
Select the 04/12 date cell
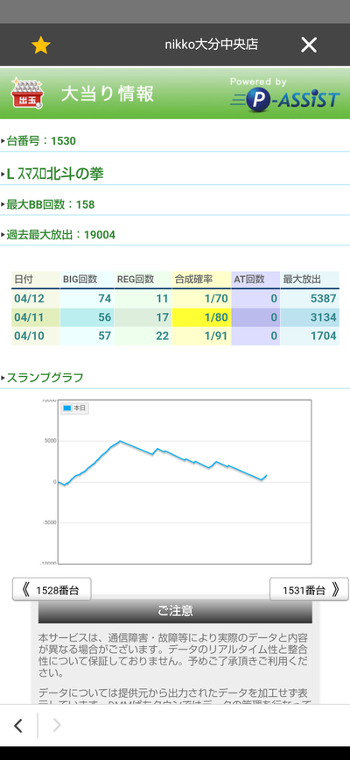point(35,299)
